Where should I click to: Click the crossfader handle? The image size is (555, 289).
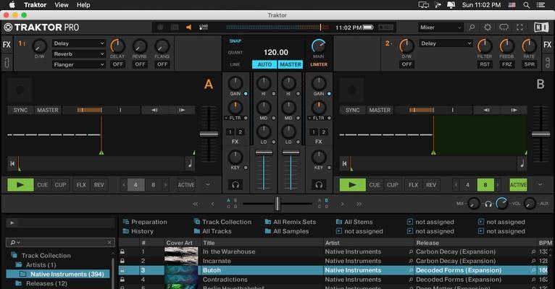(x=277, y=204)
